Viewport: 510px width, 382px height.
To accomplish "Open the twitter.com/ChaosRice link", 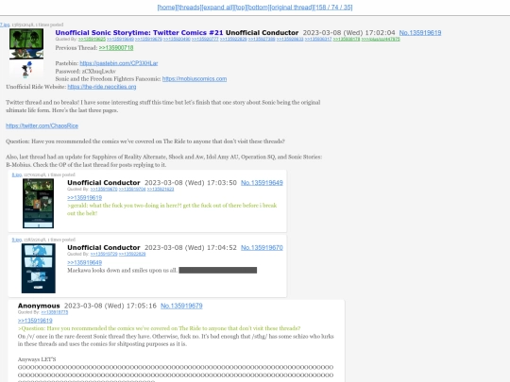I will click(x=42, y=125).
